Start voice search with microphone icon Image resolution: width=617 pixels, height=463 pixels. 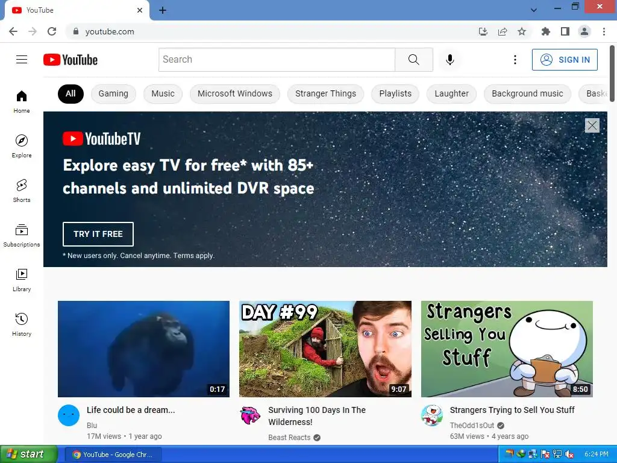click(x=450, y=60)
